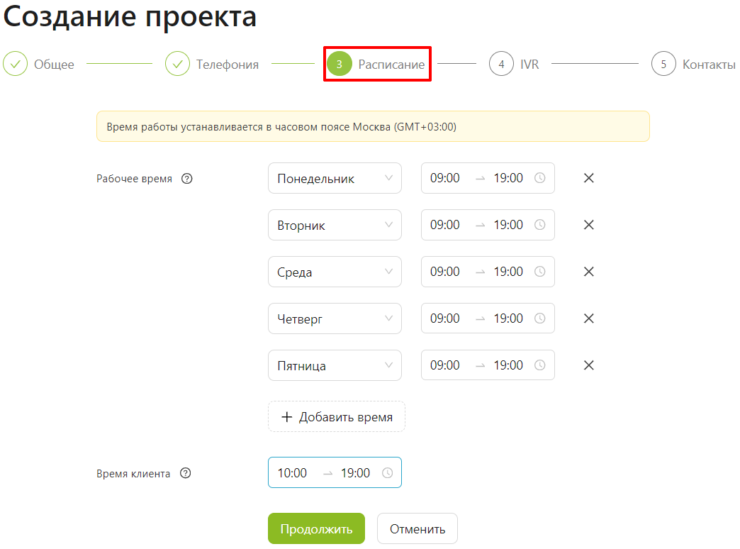Open the Вторник day dropdown
This screenshot has width=740, height=549.
point(335,225)
